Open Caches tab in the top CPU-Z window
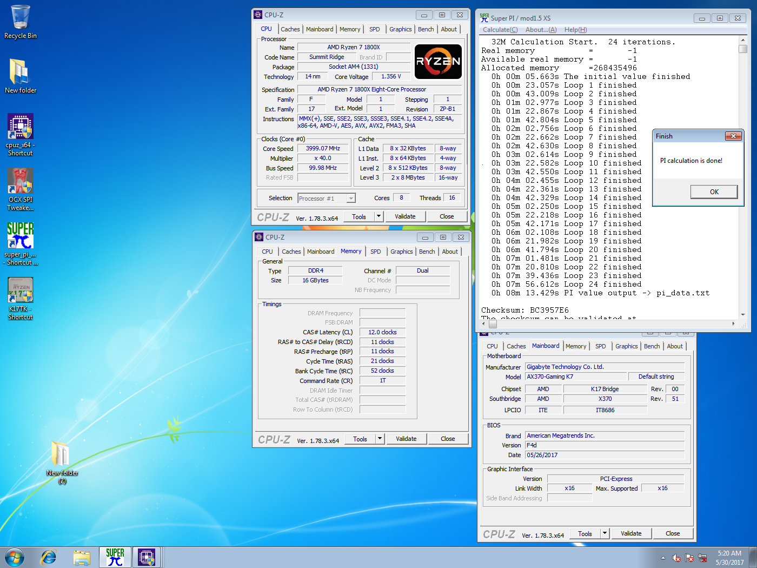The width and height of the screenshot is (757, 568). click(x=290, y=29)
